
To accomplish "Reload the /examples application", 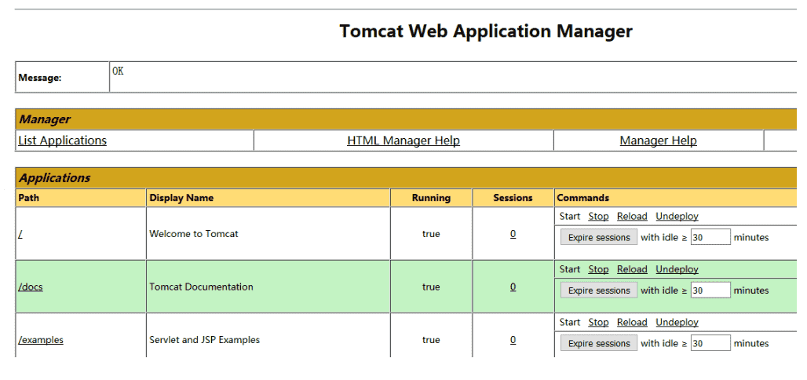I will [632, 323].
